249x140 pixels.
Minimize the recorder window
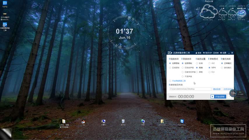(229, 53)
